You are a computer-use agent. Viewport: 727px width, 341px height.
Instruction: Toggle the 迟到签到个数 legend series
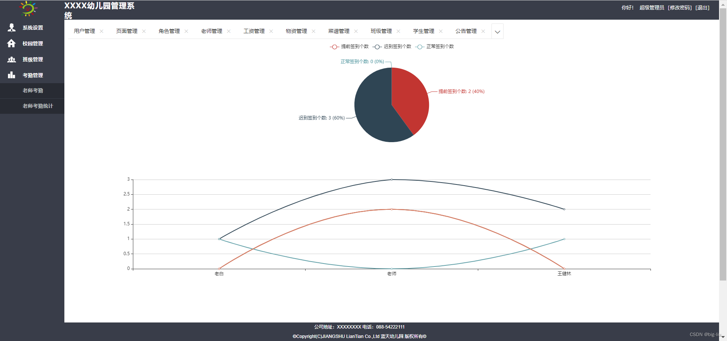[392, 46]
